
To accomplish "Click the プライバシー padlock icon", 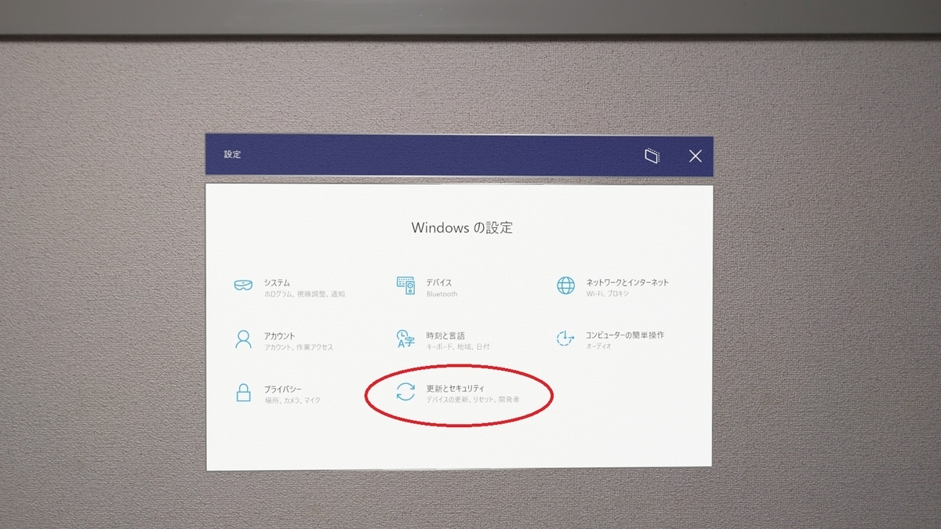I will tap(243, 392).
